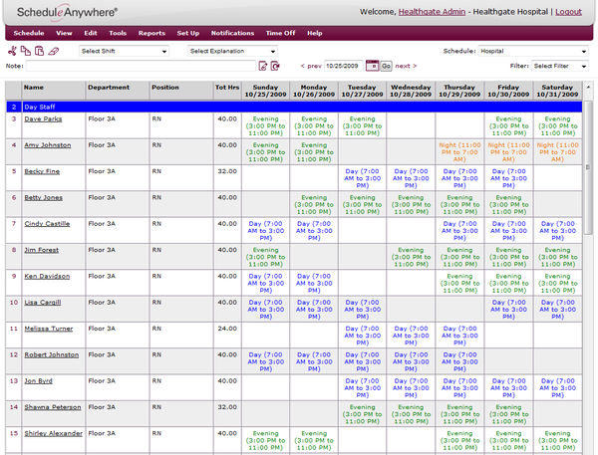Open the Select Shift dropdown

124,51
